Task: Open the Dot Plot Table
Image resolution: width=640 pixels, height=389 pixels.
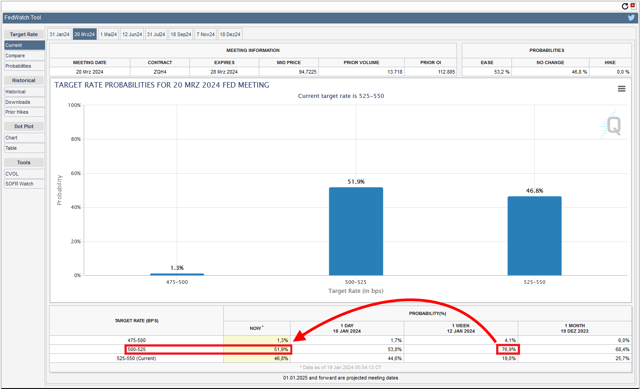Action: point(24,148)
